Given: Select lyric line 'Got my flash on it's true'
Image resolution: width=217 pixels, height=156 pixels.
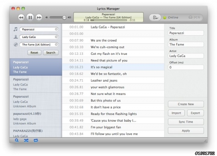Looking at the screenshot, I should tap(113, 53).
